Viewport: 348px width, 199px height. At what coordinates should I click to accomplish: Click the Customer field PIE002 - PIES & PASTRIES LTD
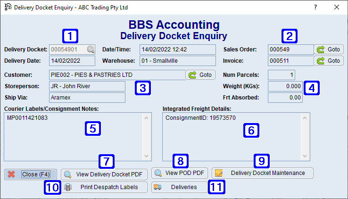pyautogui.click(x=117, y=75)
